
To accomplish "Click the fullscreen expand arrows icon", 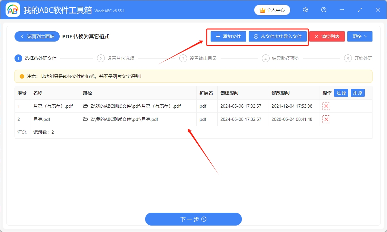I will pos(360,10).
